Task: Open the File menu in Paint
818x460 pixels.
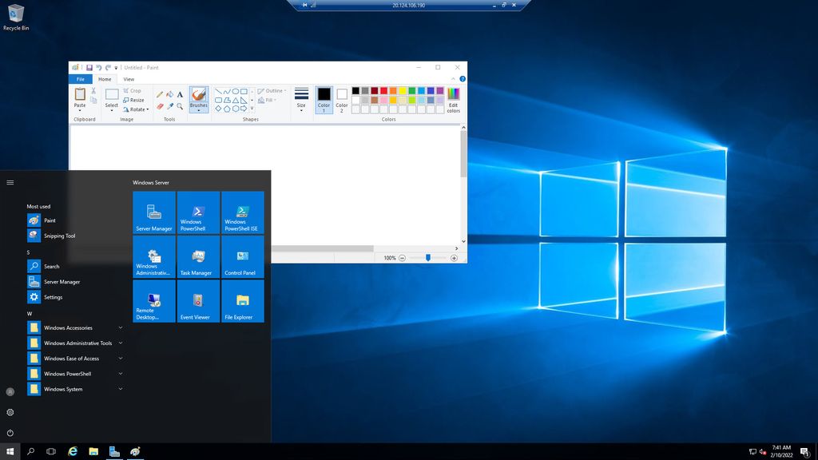Action: [x=80, y=79]
